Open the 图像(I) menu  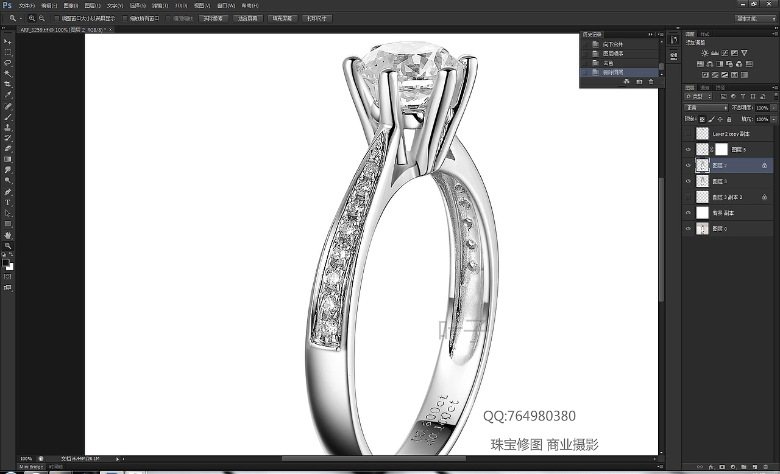(x=71, y=5)
